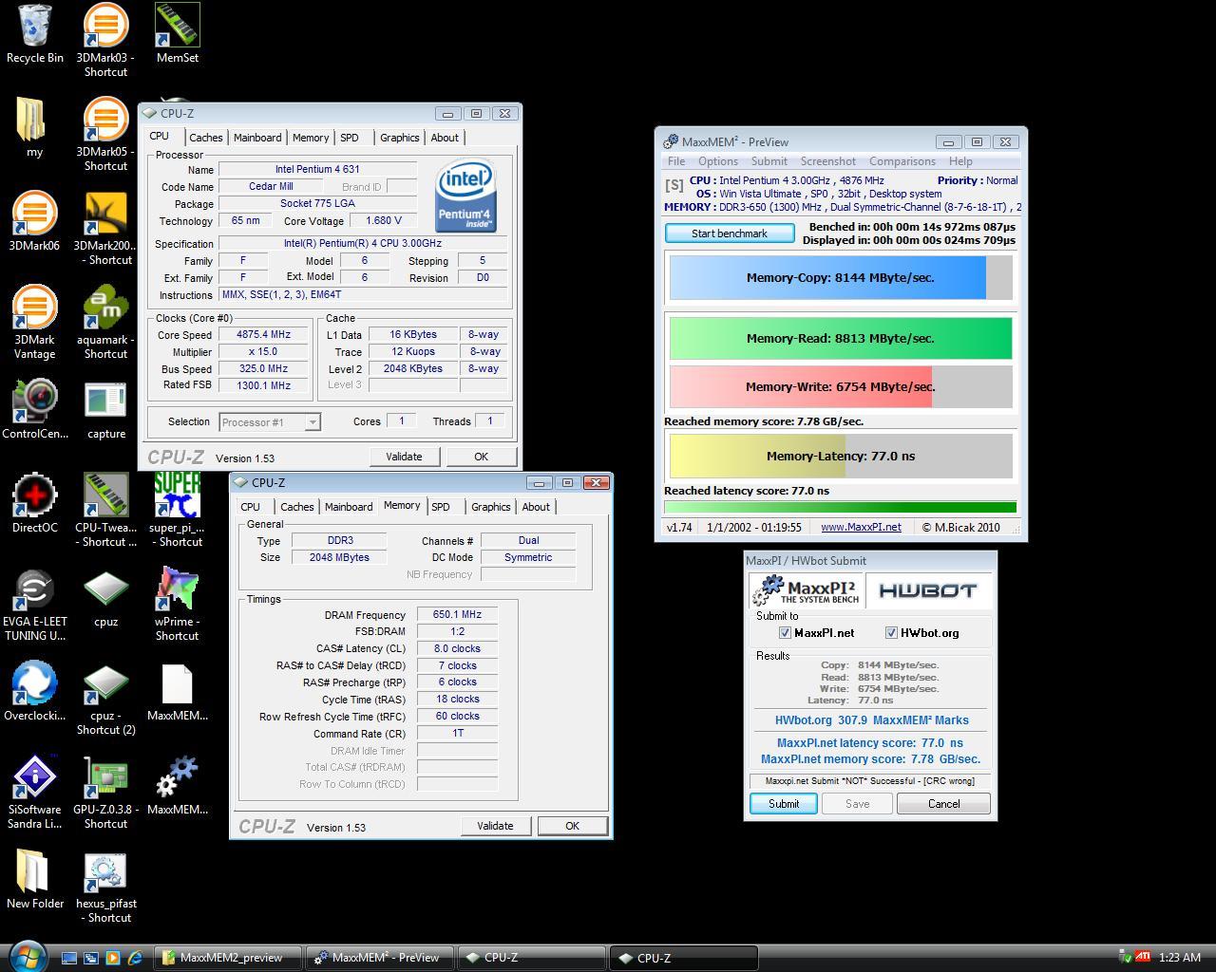Click Validate in top CPU-Z window
The image size is (1216, 972).
tap(404, 457)
